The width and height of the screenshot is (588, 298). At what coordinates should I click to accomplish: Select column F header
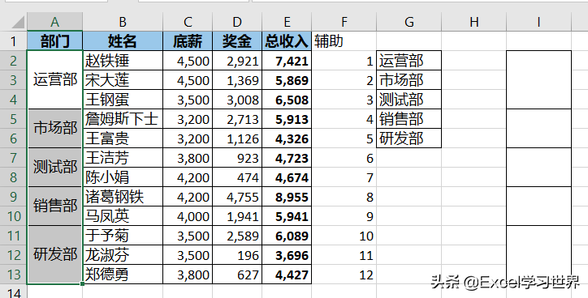[x=344, y=22]
